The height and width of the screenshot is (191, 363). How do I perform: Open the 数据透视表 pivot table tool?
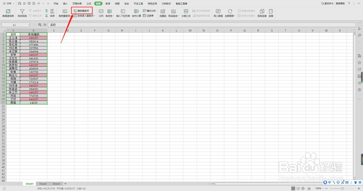click(8, 13)
